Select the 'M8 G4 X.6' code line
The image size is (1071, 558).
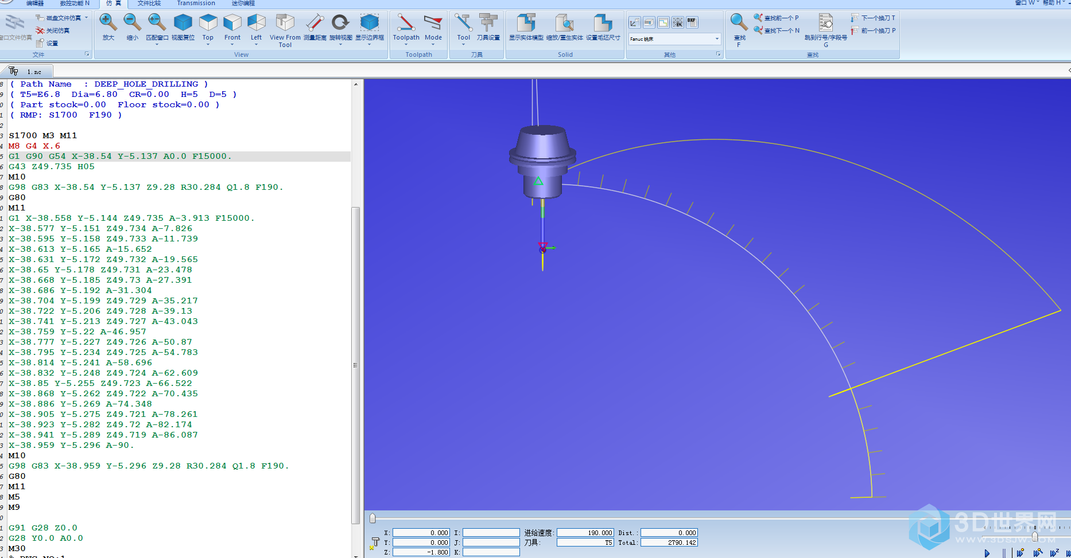pyautogui.click(x=34, y=146)
